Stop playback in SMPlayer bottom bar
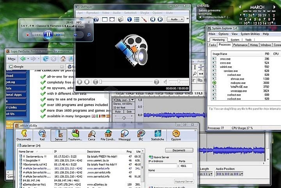The height and width of the screenshot is (188, 281). click(87, 82)
